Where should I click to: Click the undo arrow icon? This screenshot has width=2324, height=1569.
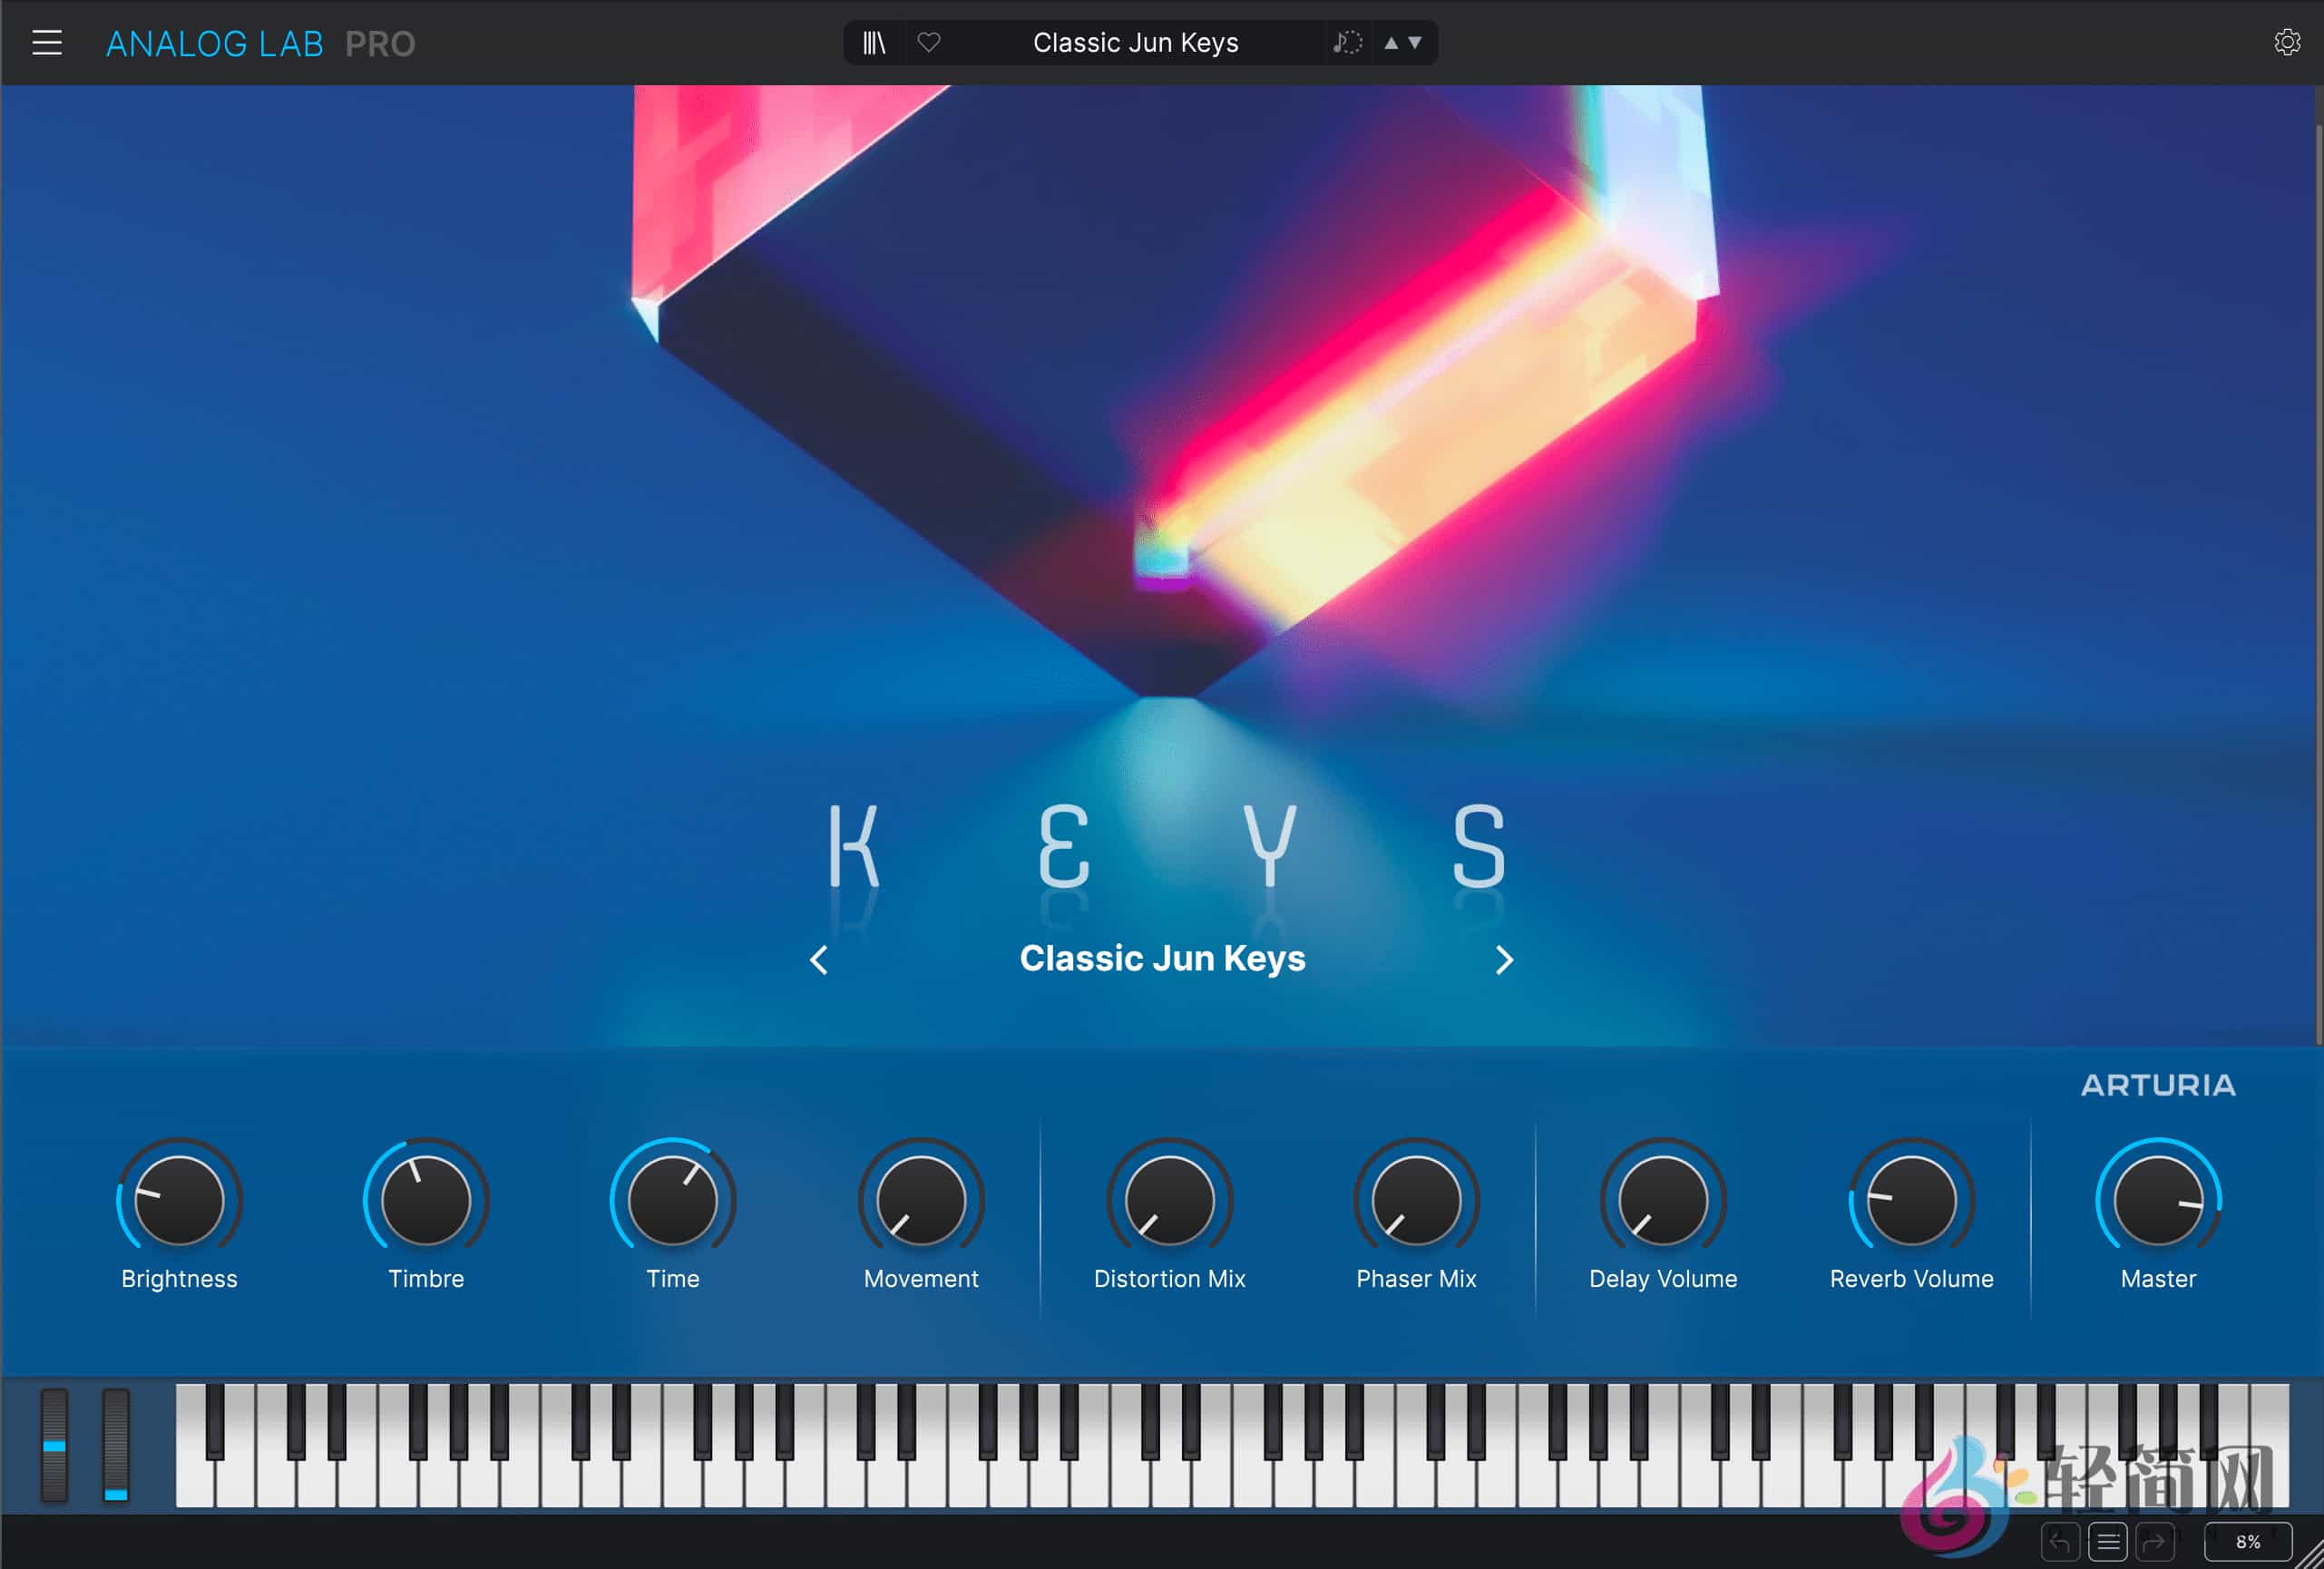[2060, 1541]
